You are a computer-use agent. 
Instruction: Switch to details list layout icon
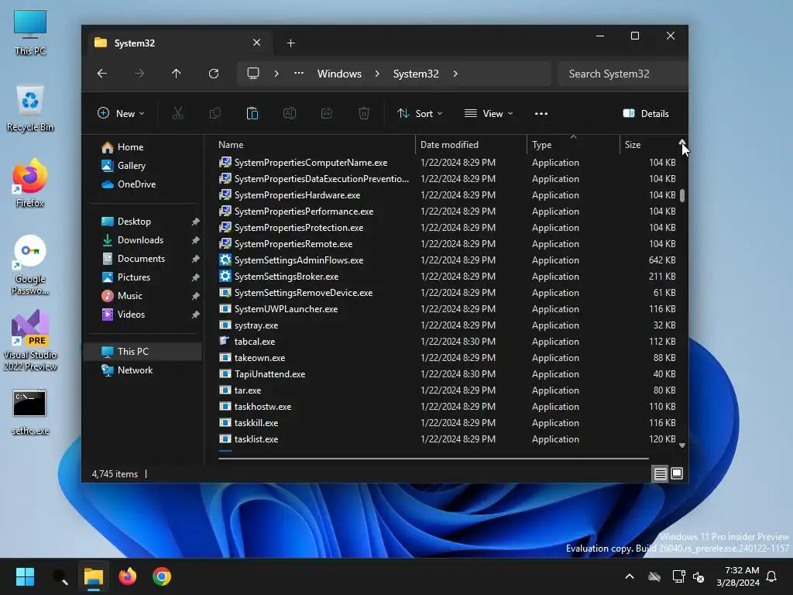(x=660, y=473)
